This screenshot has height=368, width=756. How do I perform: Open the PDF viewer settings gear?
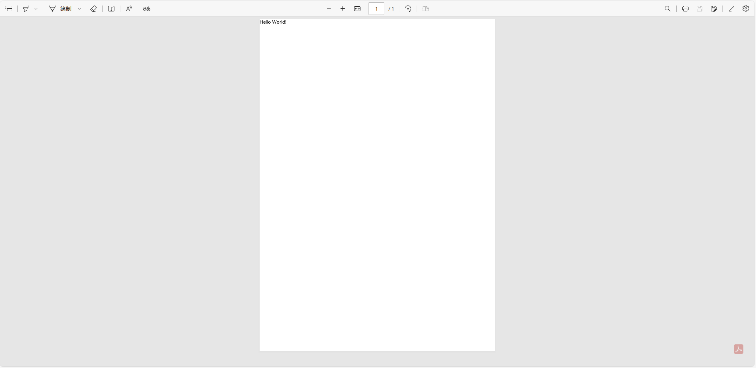pos(746,8)
